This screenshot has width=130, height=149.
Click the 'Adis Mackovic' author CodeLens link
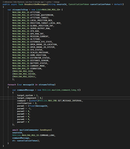coord(19,2)
